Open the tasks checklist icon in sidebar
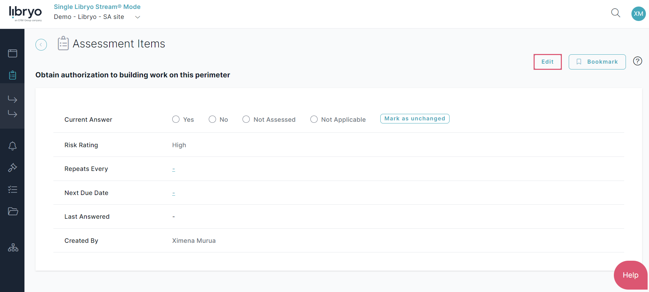649x292 pixels. [13, 190]
